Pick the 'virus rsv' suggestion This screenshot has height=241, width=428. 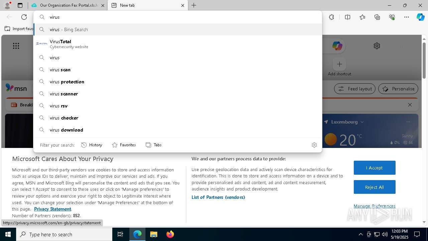[178, 106]
